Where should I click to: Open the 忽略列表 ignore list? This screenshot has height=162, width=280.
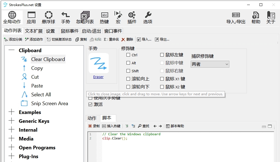(84, 17)
